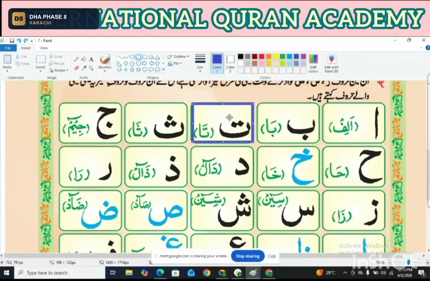Choose the Curve shape
The height and width of the screenshot is (281, 430).
coord(126,57)
